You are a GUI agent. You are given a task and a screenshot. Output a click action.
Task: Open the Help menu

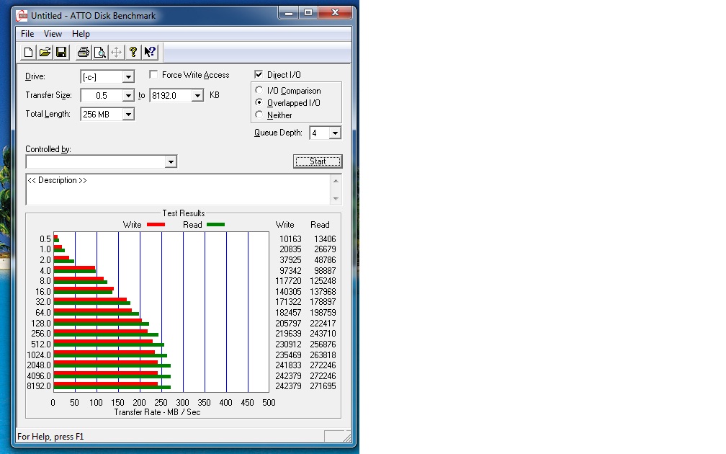[x=81, y=34]
